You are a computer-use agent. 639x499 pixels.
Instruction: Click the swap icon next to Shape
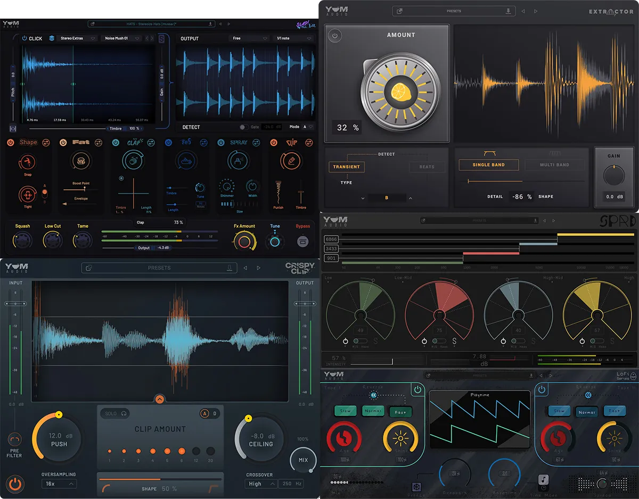coord(46,143)
